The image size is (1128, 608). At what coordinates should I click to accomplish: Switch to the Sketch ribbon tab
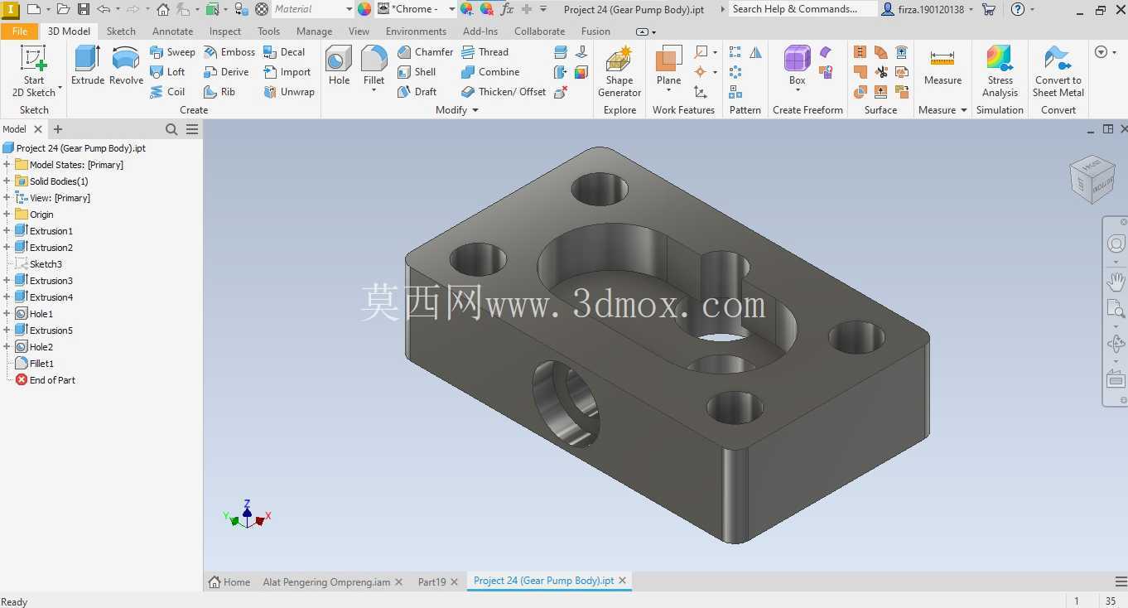pos(121,31)
